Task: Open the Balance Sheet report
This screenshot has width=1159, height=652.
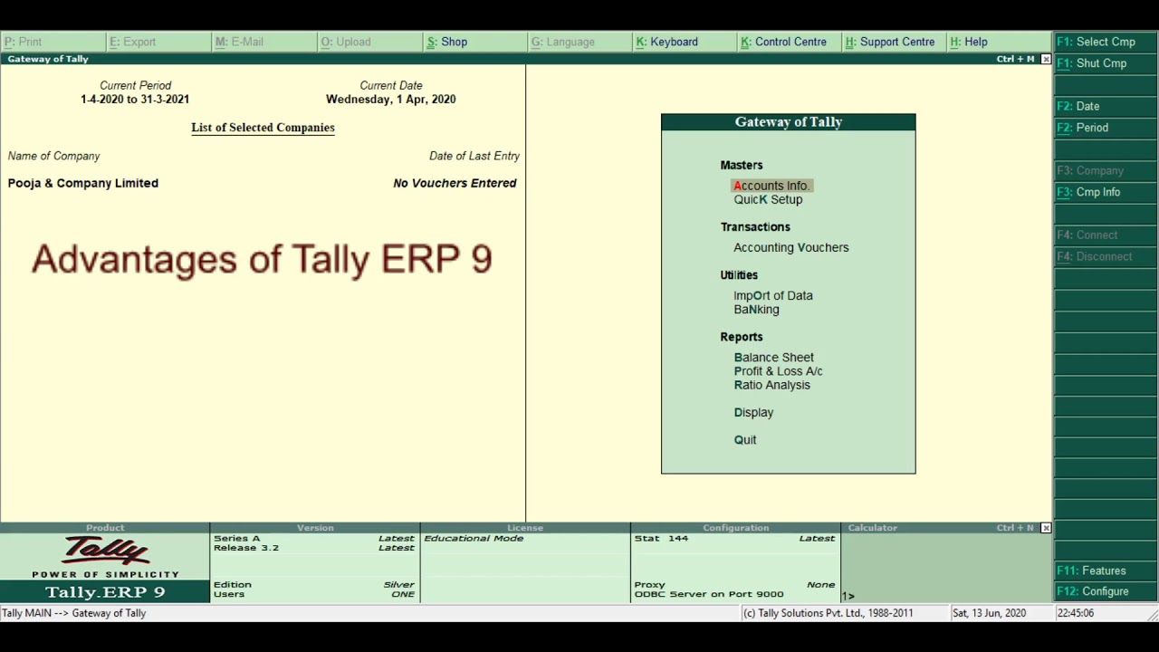Action: point(773,358)
